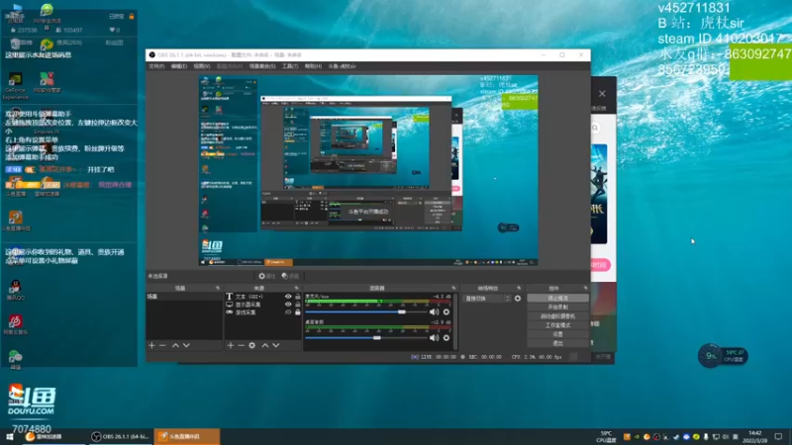Open the GeForce Experience desktop icon
This screenshot has height=445, width=792.
click(x=15, y=85)
